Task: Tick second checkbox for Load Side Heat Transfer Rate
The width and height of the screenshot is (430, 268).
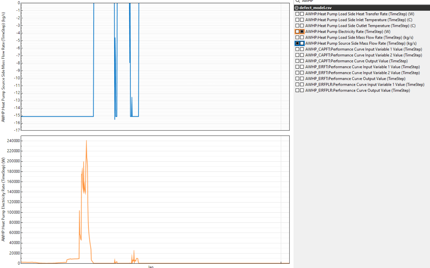Action: coord(302,14)
